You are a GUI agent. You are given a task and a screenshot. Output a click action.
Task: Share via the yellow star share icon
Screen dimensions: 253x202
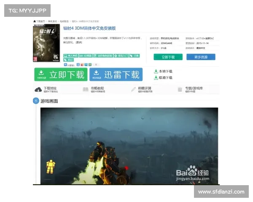tap(90, 64)
